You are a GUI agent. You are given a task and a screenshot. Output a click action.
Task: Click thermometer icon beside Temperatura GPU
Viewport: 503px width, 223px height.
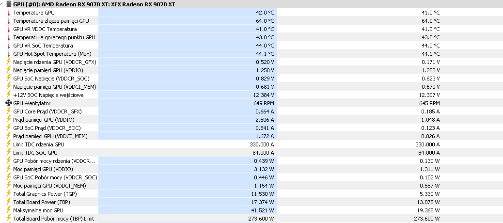(8, 13)
